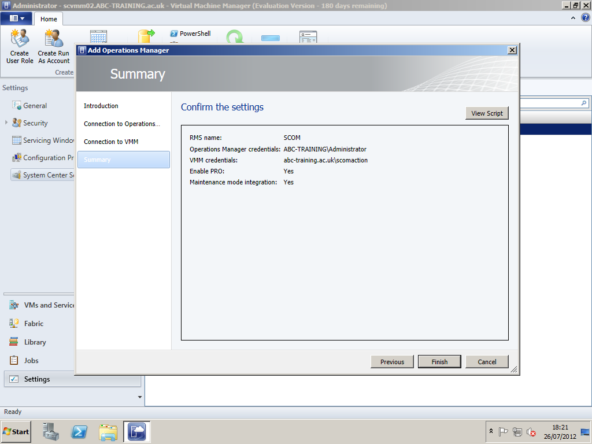Click the Previous button
The width and height of the screenshot is (592, 444).
click(393, 362)
